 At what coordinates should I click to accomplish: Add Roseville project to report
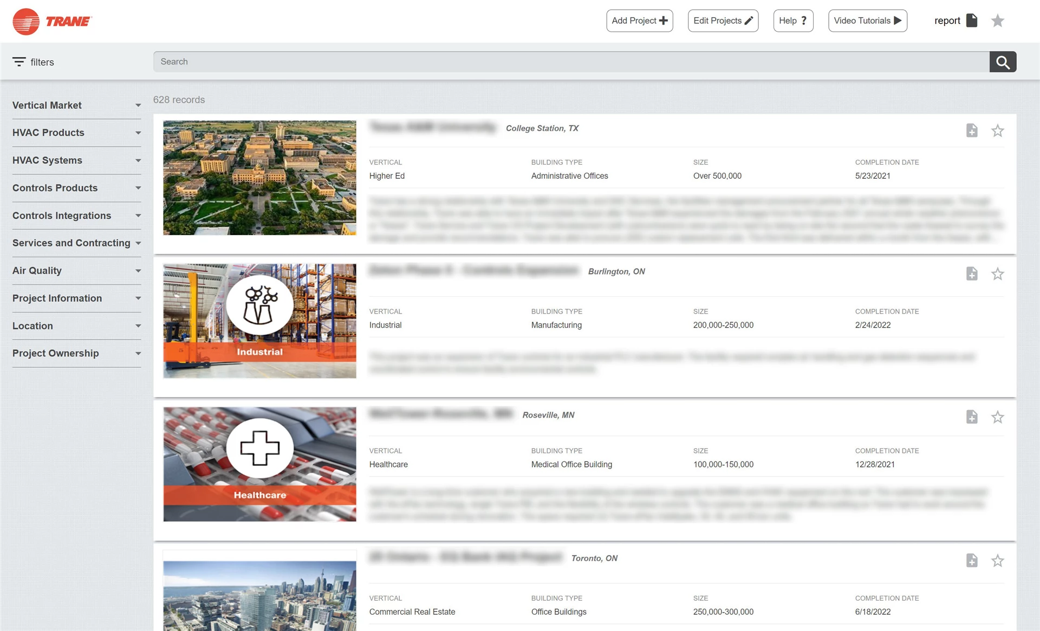[972, 417]
